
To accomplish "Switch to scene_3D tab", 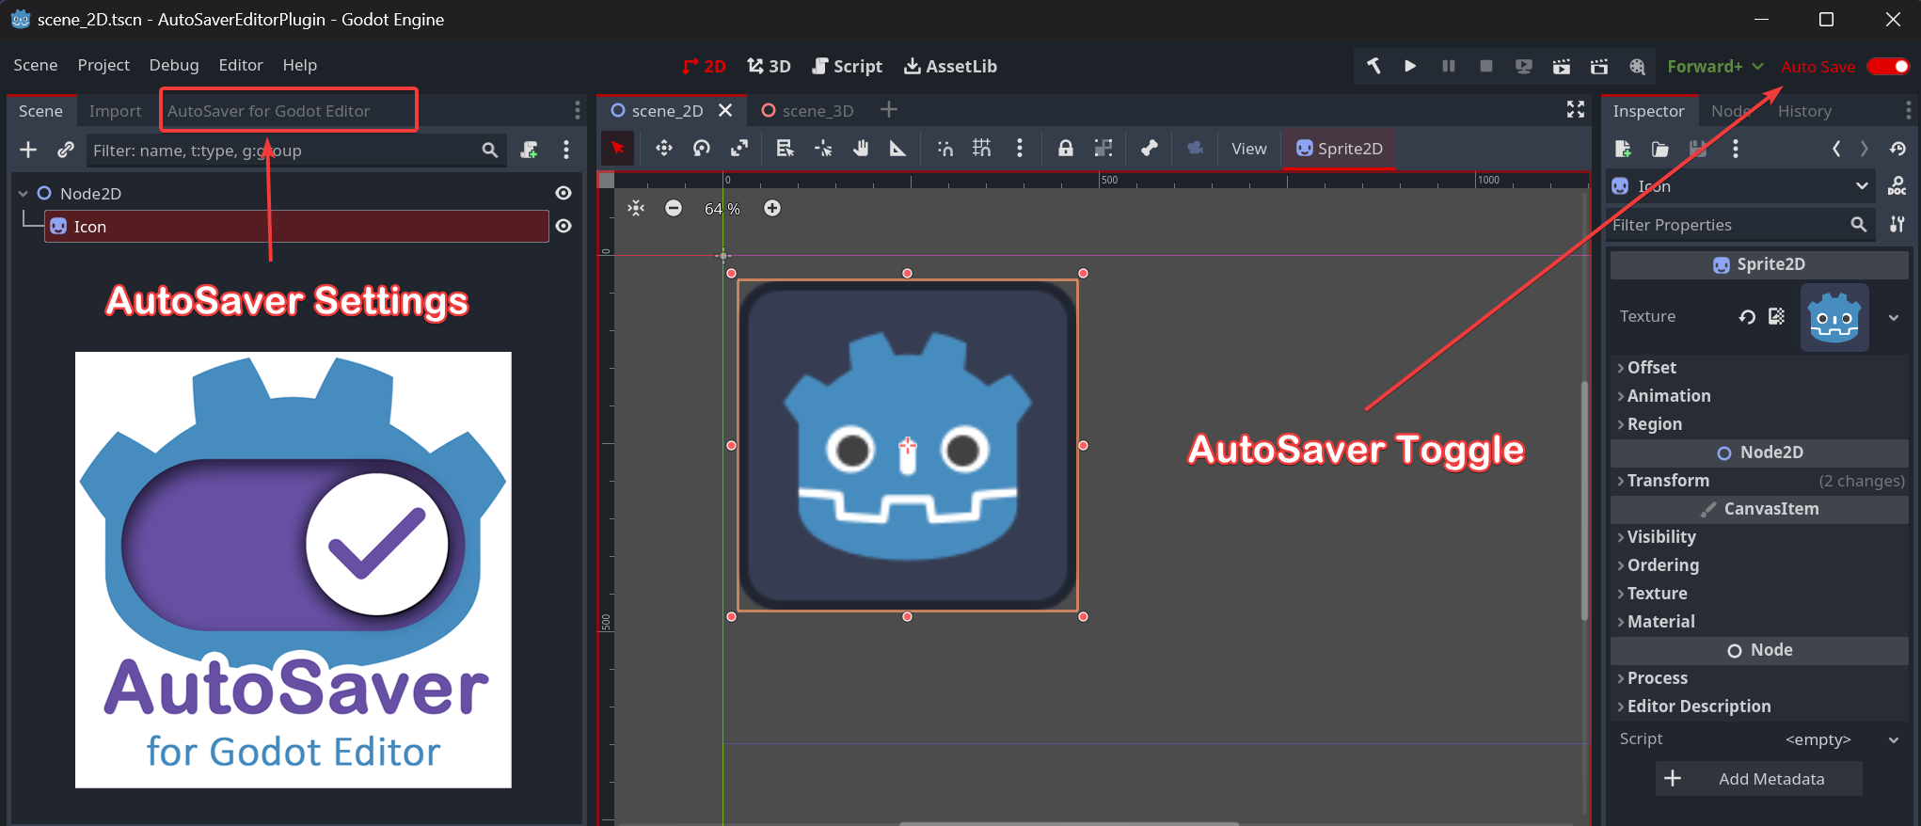I will pos(809,111).
